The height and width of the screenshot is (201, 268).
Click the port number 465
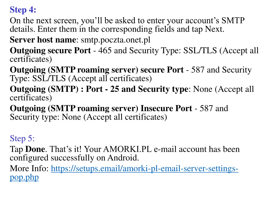click(105, 51)
